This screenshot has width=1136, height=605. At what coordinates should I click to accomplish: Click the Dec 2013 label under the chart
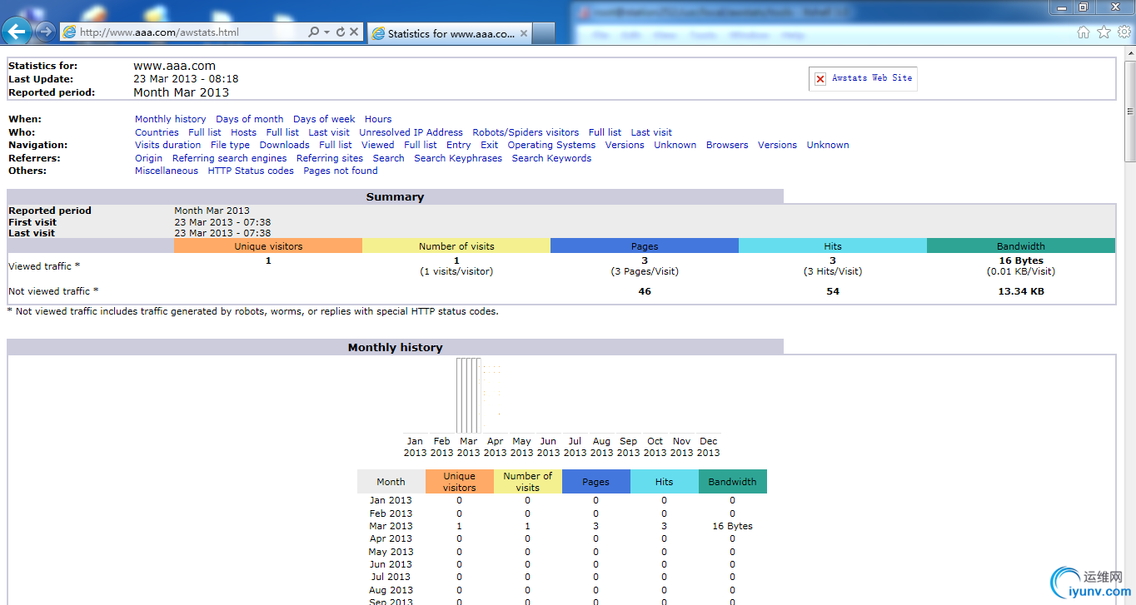coord(708,447)
